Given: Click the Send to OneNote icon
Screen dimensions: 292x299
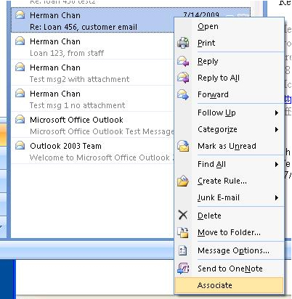Looking at the screenshot, I should click(x=183, y=269).
